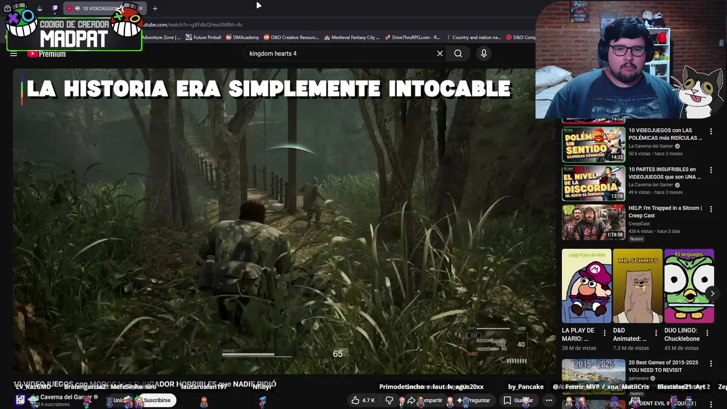Viewport: 727px width, 409px height.
Task: Open a new browser tab
Action: [154, 9]
